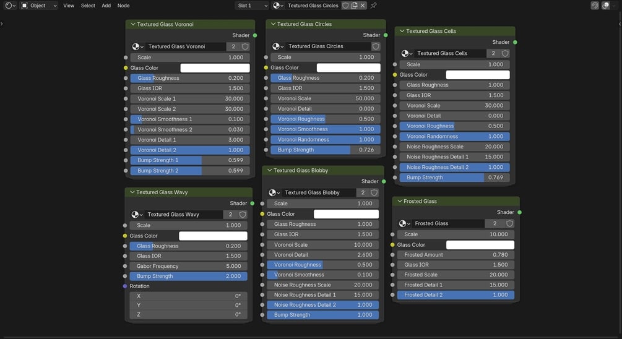Screen dimensions: 622x339
Task: Open the Slot 1 dropdown
Action: [253, 6]
